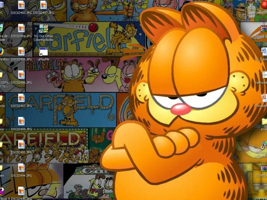Launch Firefox from the desktop
The width and height of the screenshot is (267, 200).
click(1, 51)
